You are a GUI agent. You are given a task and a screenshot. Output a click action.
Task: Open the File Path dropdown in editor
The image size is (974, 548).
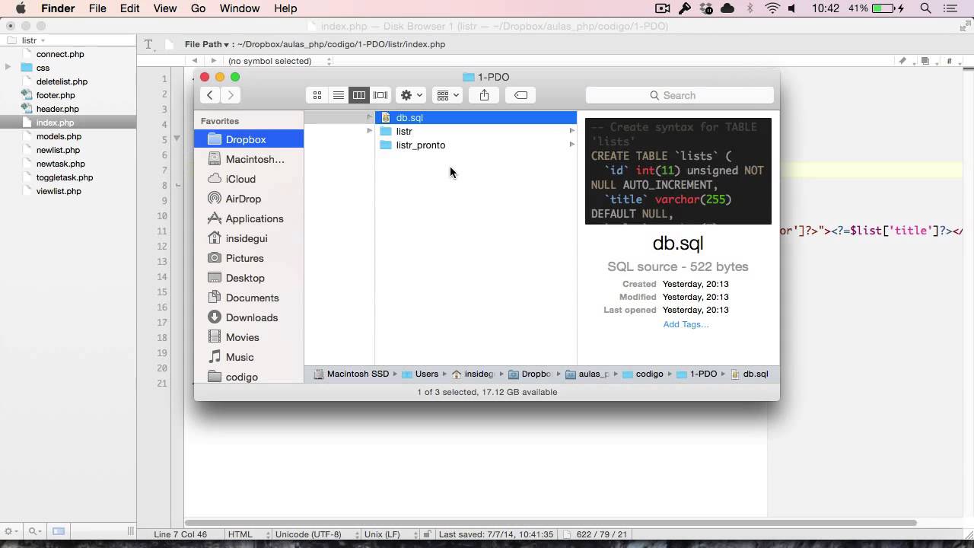[207, 44]
